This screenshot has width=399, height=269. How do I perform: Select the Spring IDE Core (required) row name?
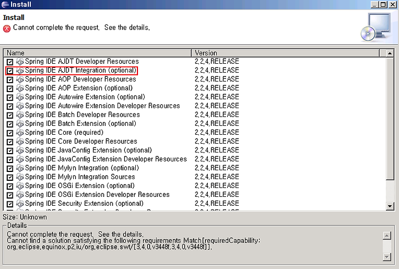pos(64,133)
